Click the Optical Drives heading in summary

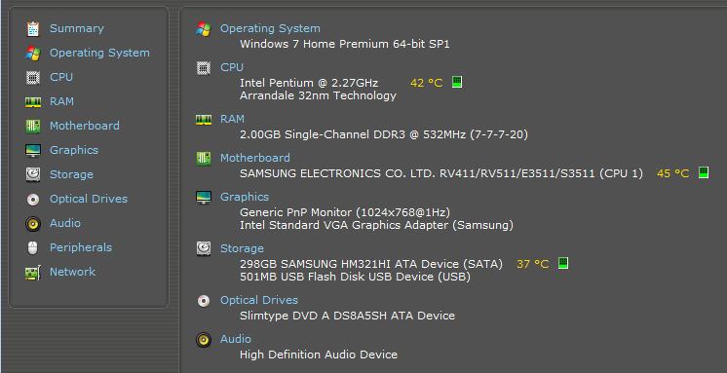(x=258, y=300)
